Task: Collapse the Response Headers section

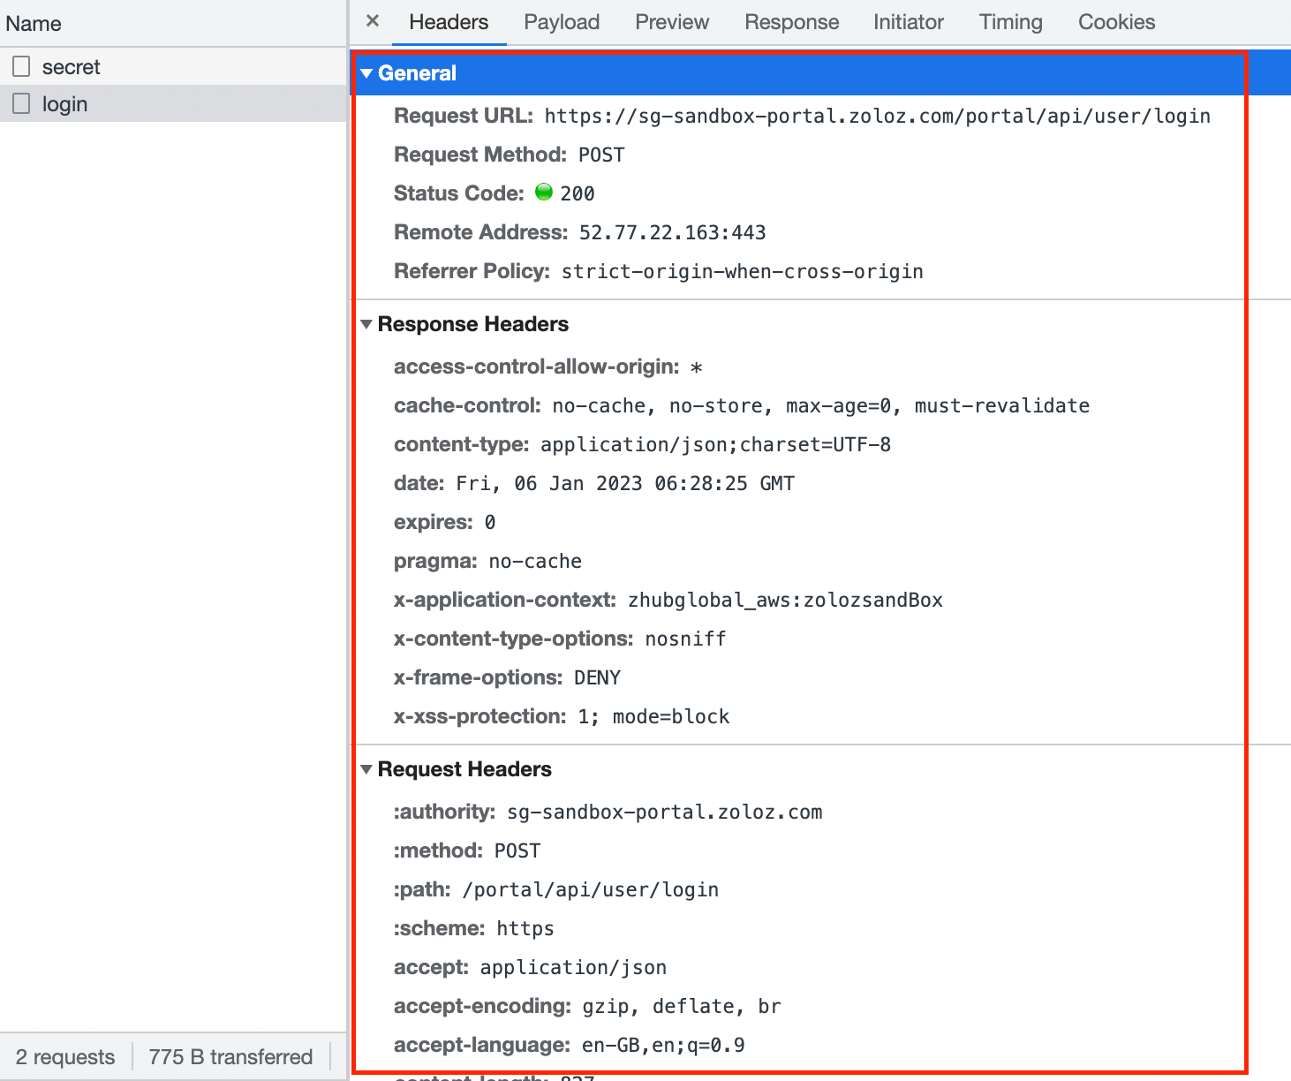Action: pos(366,324)
